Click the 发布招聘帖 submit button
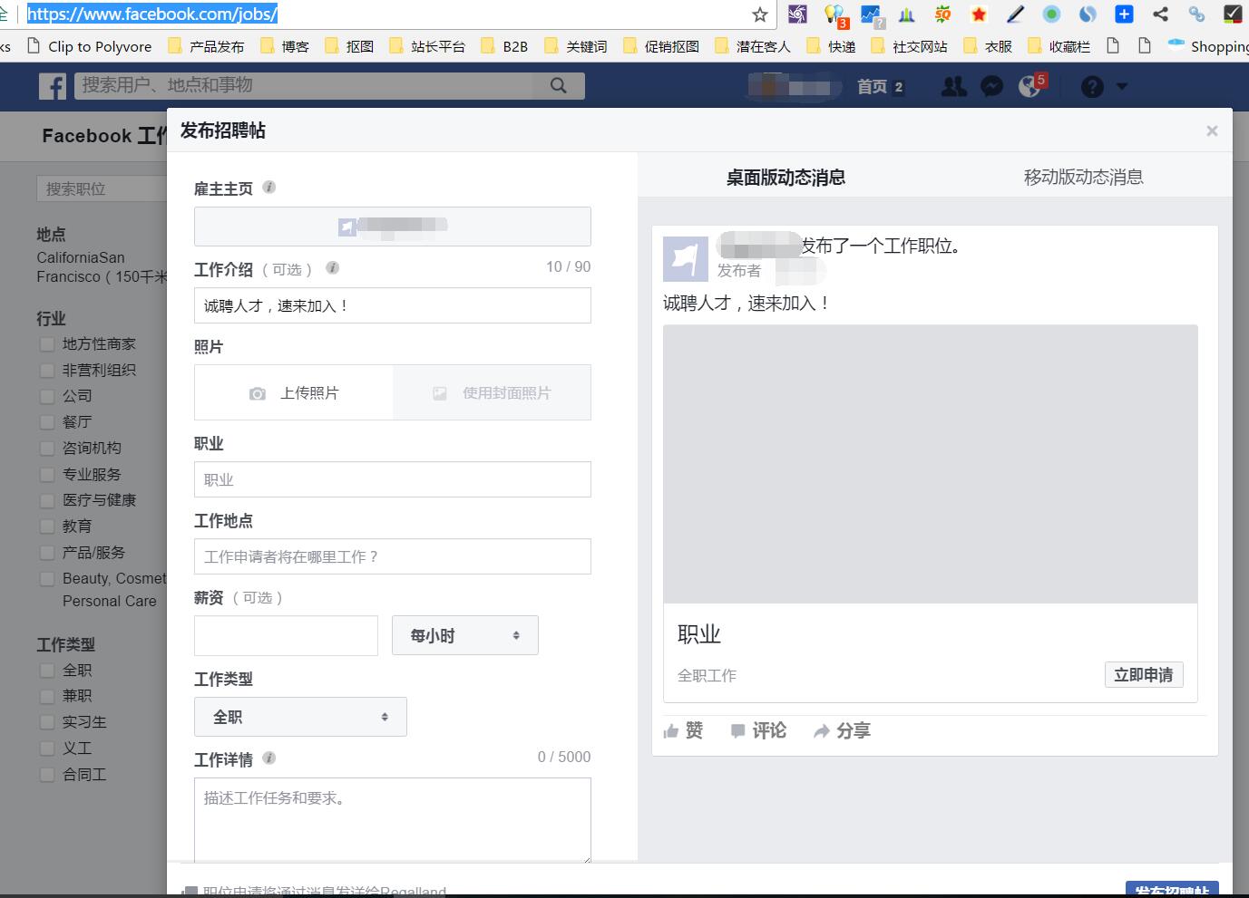Screen dimensions: 1249x898 pyautogui.click(x=1172, y=890)
